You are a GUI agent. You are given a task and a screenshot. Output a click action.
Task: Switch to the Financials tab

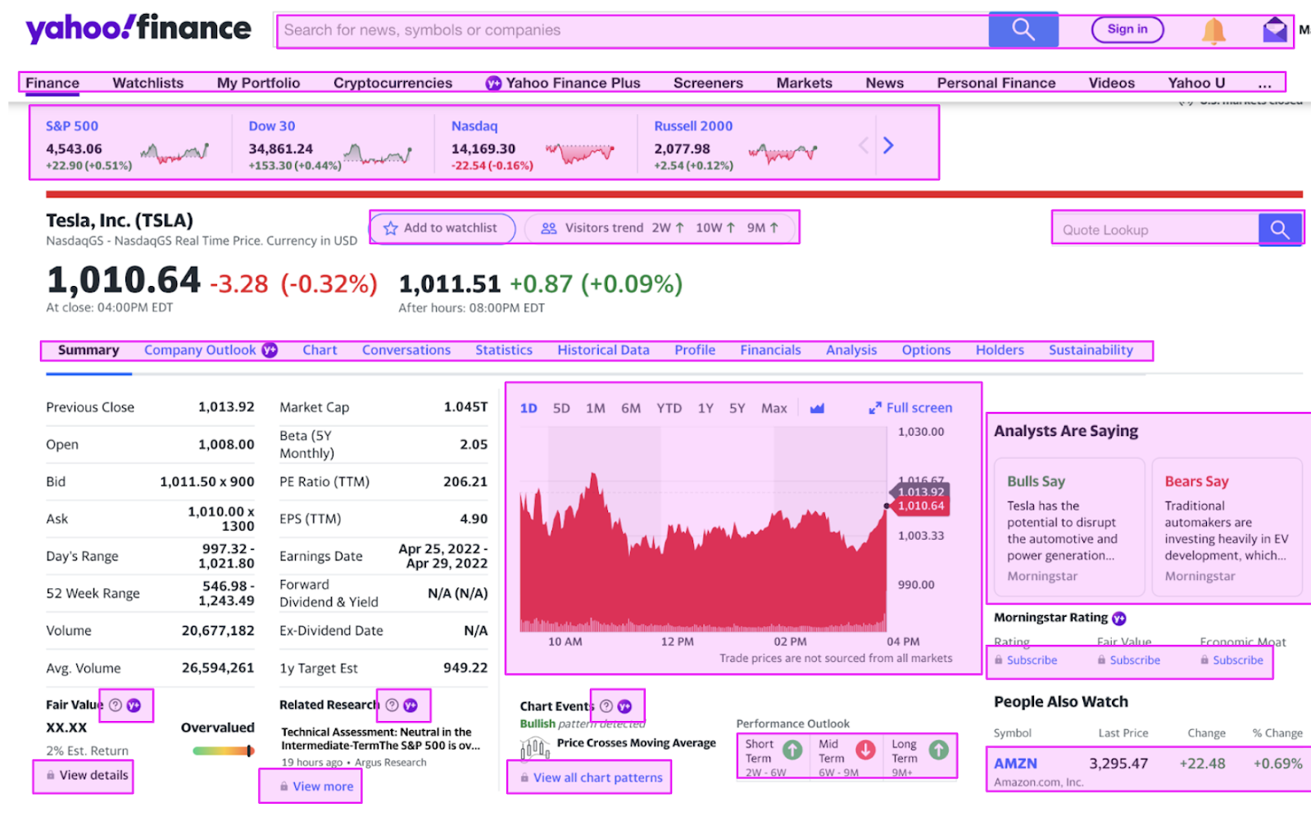(x=770, y=350)
